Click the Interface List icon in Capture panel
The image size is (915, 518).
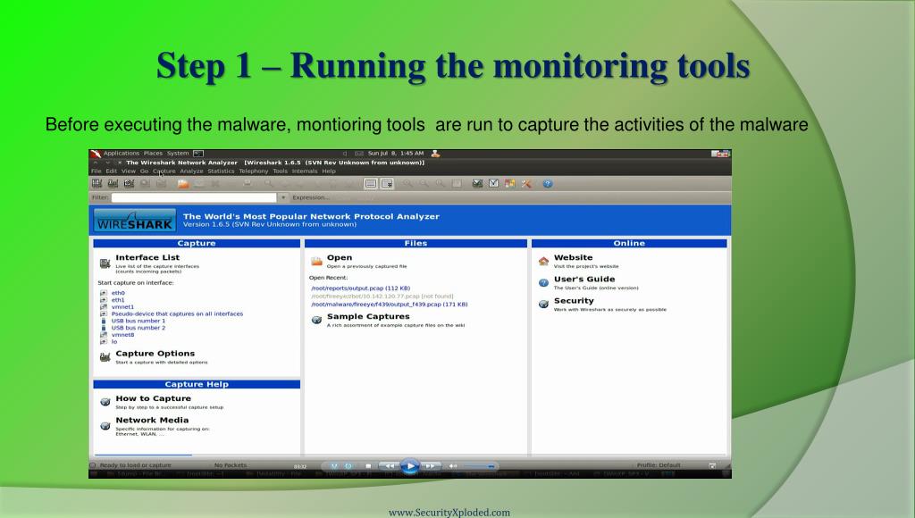pyautogui.click(x=105, y=263)
